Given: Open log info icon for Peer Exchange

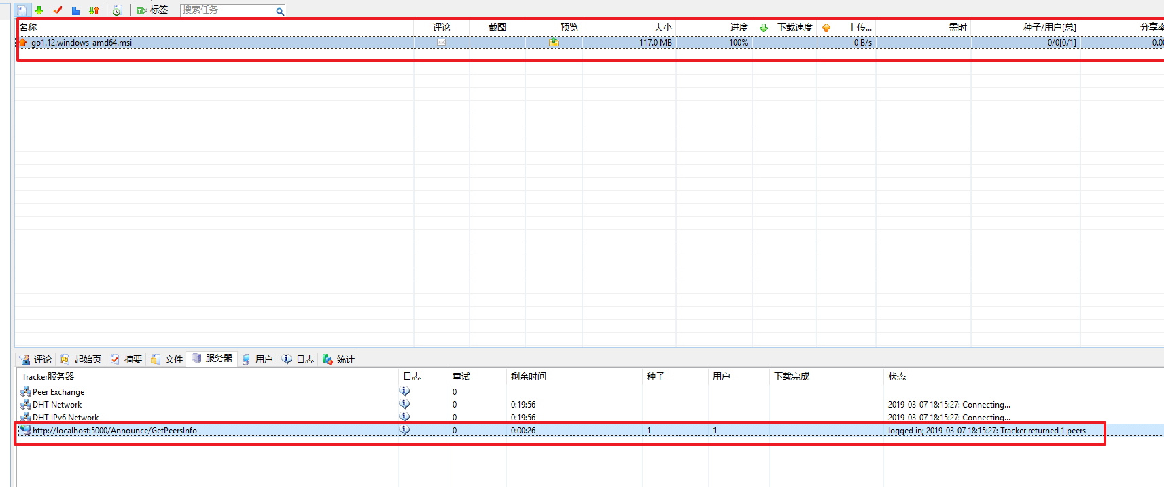Looking at the screenshot, I should (x=404, y=391).
